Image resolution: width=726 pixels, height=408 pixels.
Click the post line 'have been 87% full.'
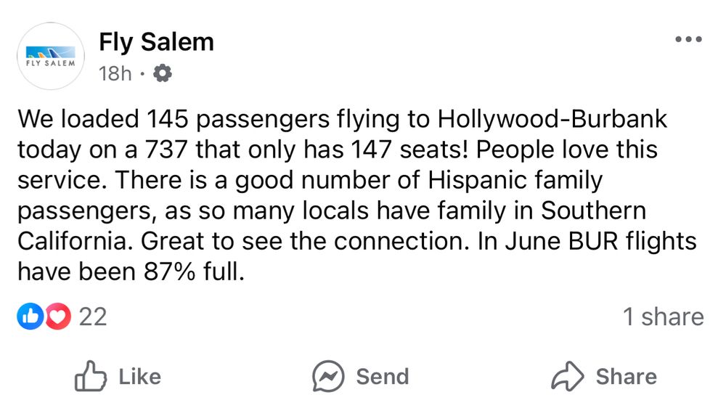point(131,272)
